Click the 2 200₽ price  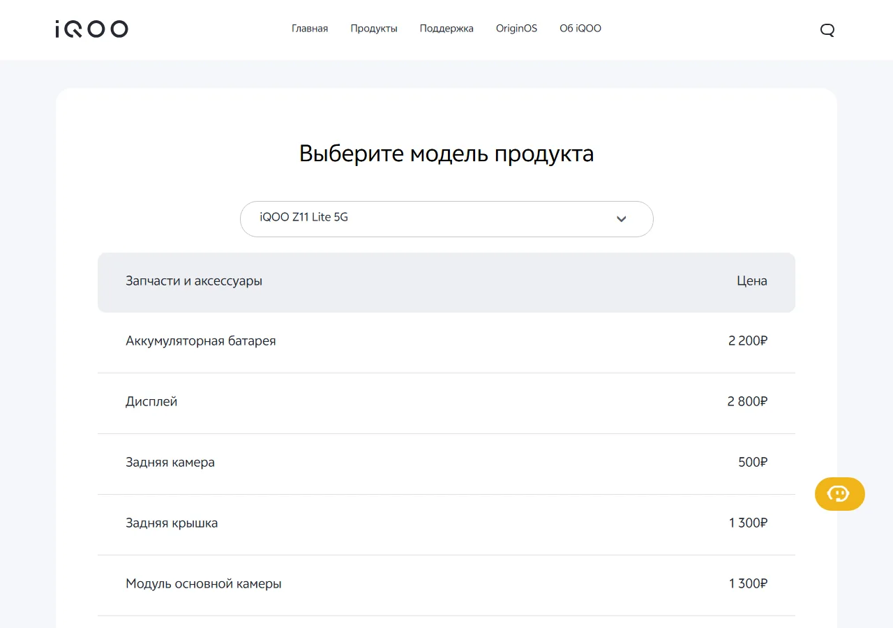click(748, 341)
